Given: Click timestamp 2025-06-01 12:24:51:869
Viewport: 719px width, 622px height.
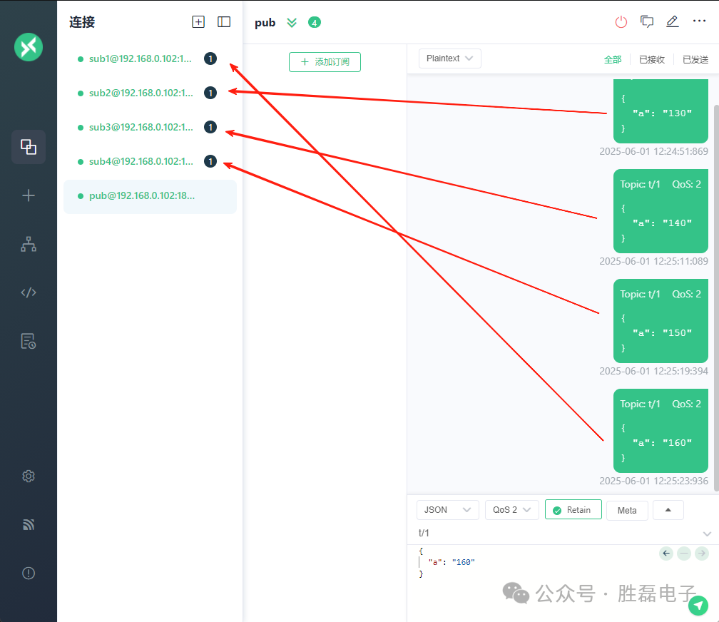Looking at the screenshot, I should point(653,151).
